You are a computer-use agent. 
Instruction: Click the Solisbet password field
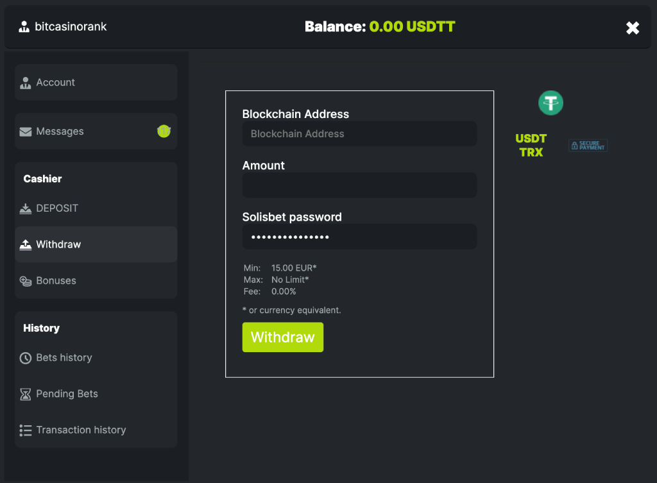(x=359, y=237)
